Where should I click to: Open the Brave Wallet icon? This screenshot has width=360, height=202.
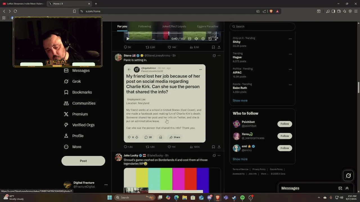(x=339, y=11)
